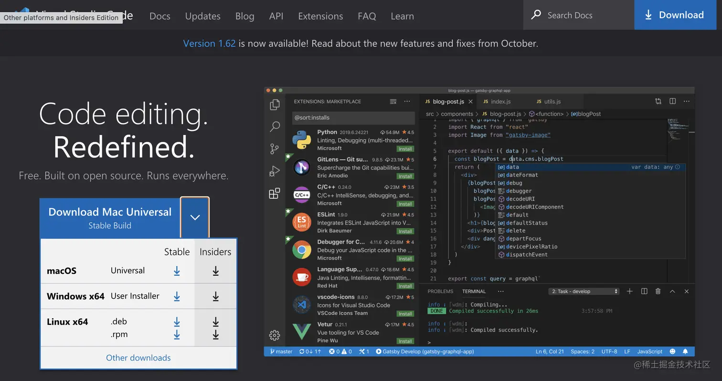Select the TERMINAL panel tab
The height and width of the screenshot is (381, 722).
(474, 291)
